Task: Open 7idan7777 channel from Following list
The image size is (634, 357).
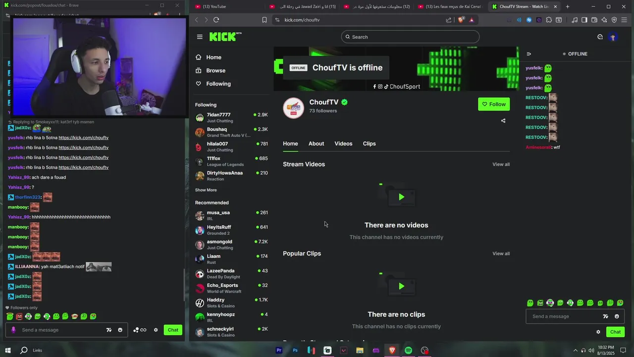Action: pyautogui.click(x=231, y=118)
